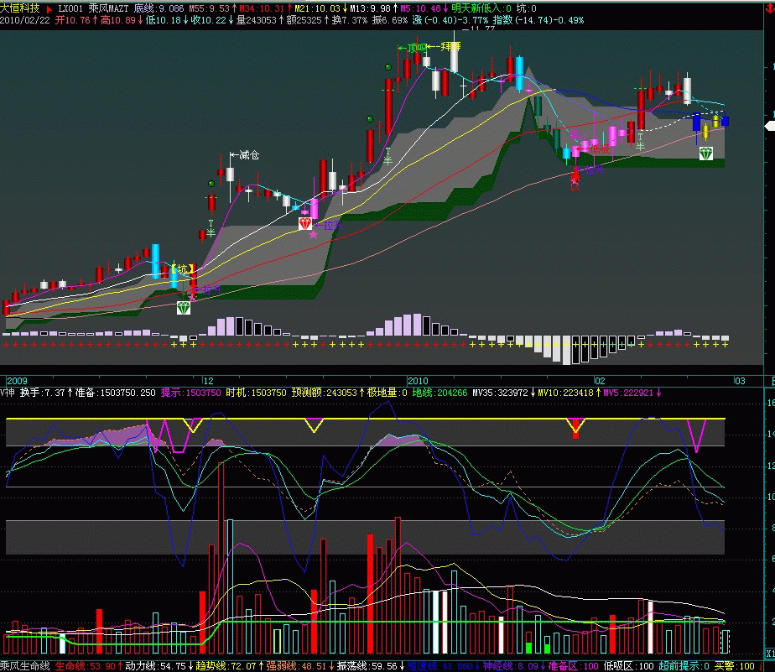Viewport: 775px width, 672px height.
Task: Click the white arrow marker on right price axis
Action: pyautogui.click(x=769, y=126)
